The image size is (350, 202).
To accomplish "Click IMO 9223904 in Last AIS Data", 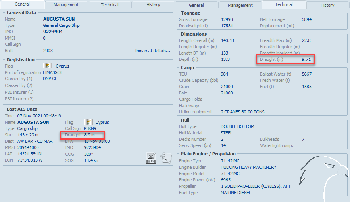I will coord(92,147).
